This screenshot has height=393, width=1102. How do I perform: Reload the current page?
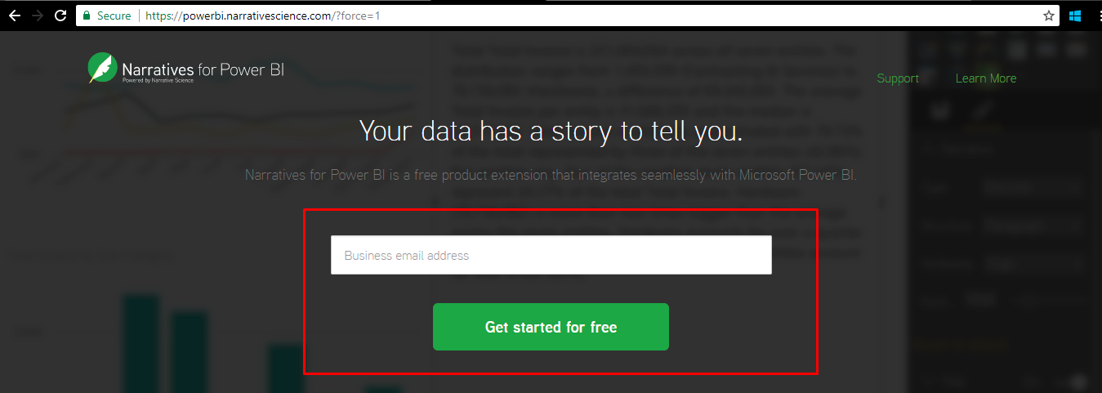(x=60, y=16)
